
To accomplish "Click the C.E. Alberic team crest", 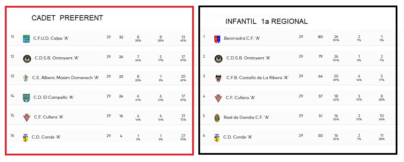I will (25, 78).
